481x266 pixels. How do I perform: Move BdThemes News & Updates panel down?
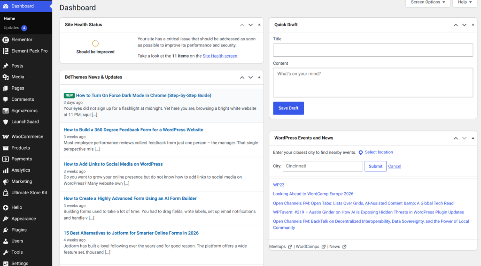coord(251,77)
